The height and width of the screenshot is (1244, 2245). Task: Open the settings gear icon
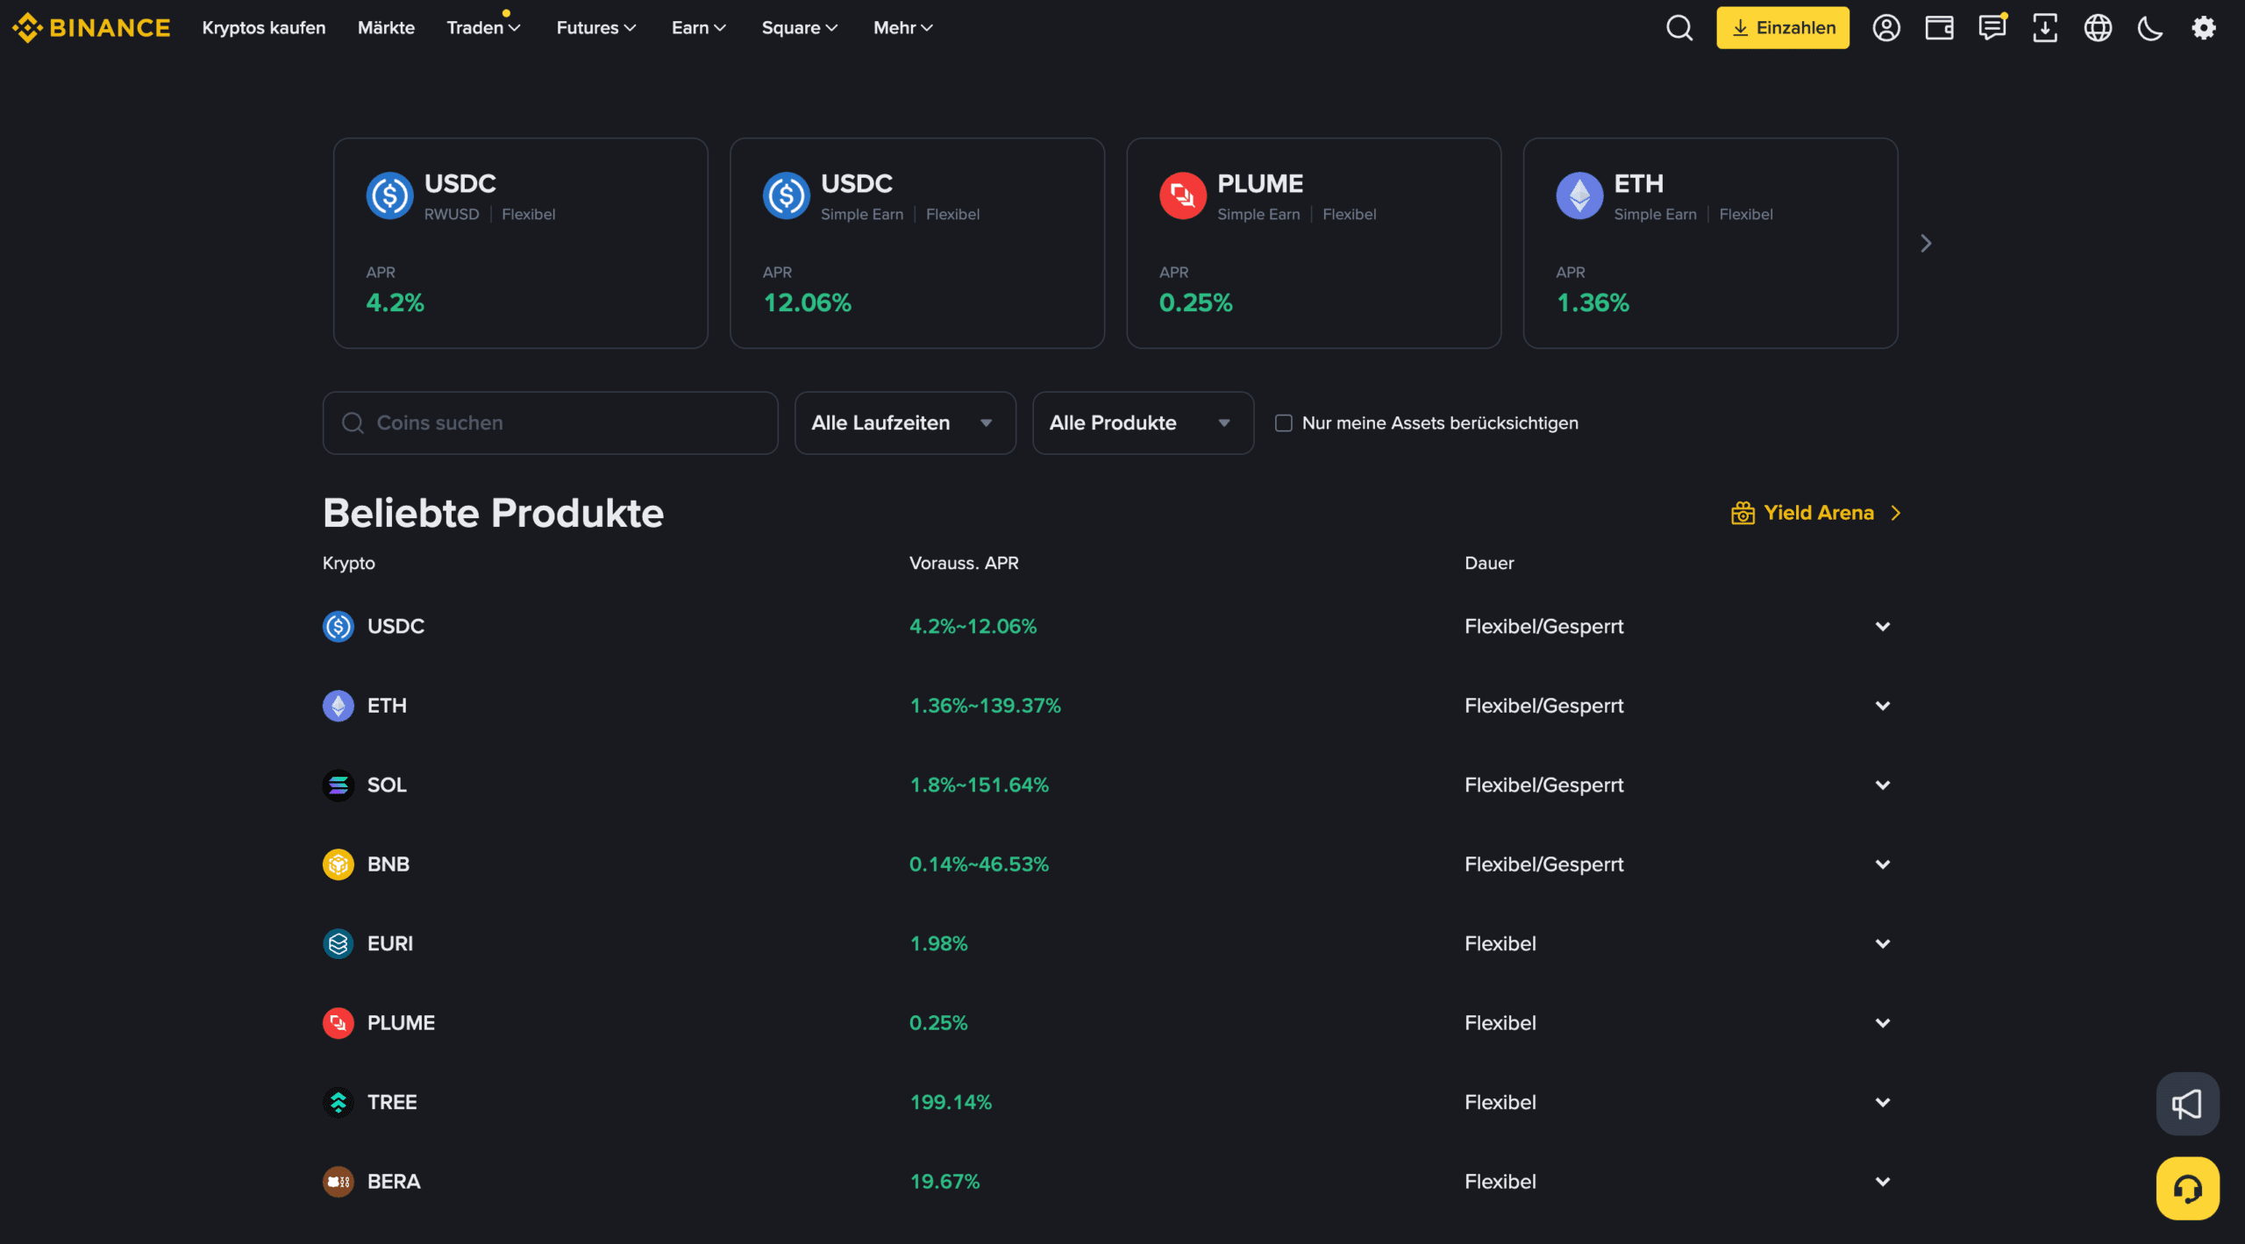click(x=2204, y=28)
